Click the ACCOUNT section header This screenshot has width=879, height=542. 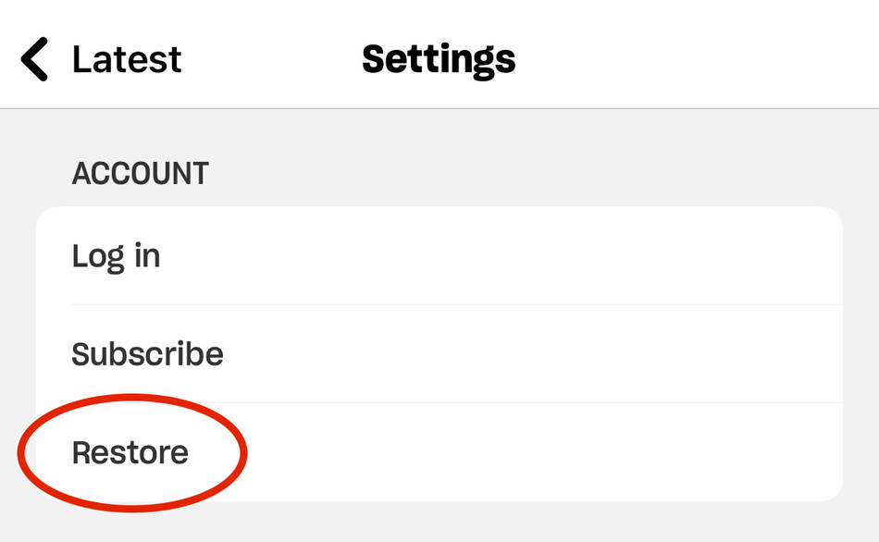click(141, 174)
